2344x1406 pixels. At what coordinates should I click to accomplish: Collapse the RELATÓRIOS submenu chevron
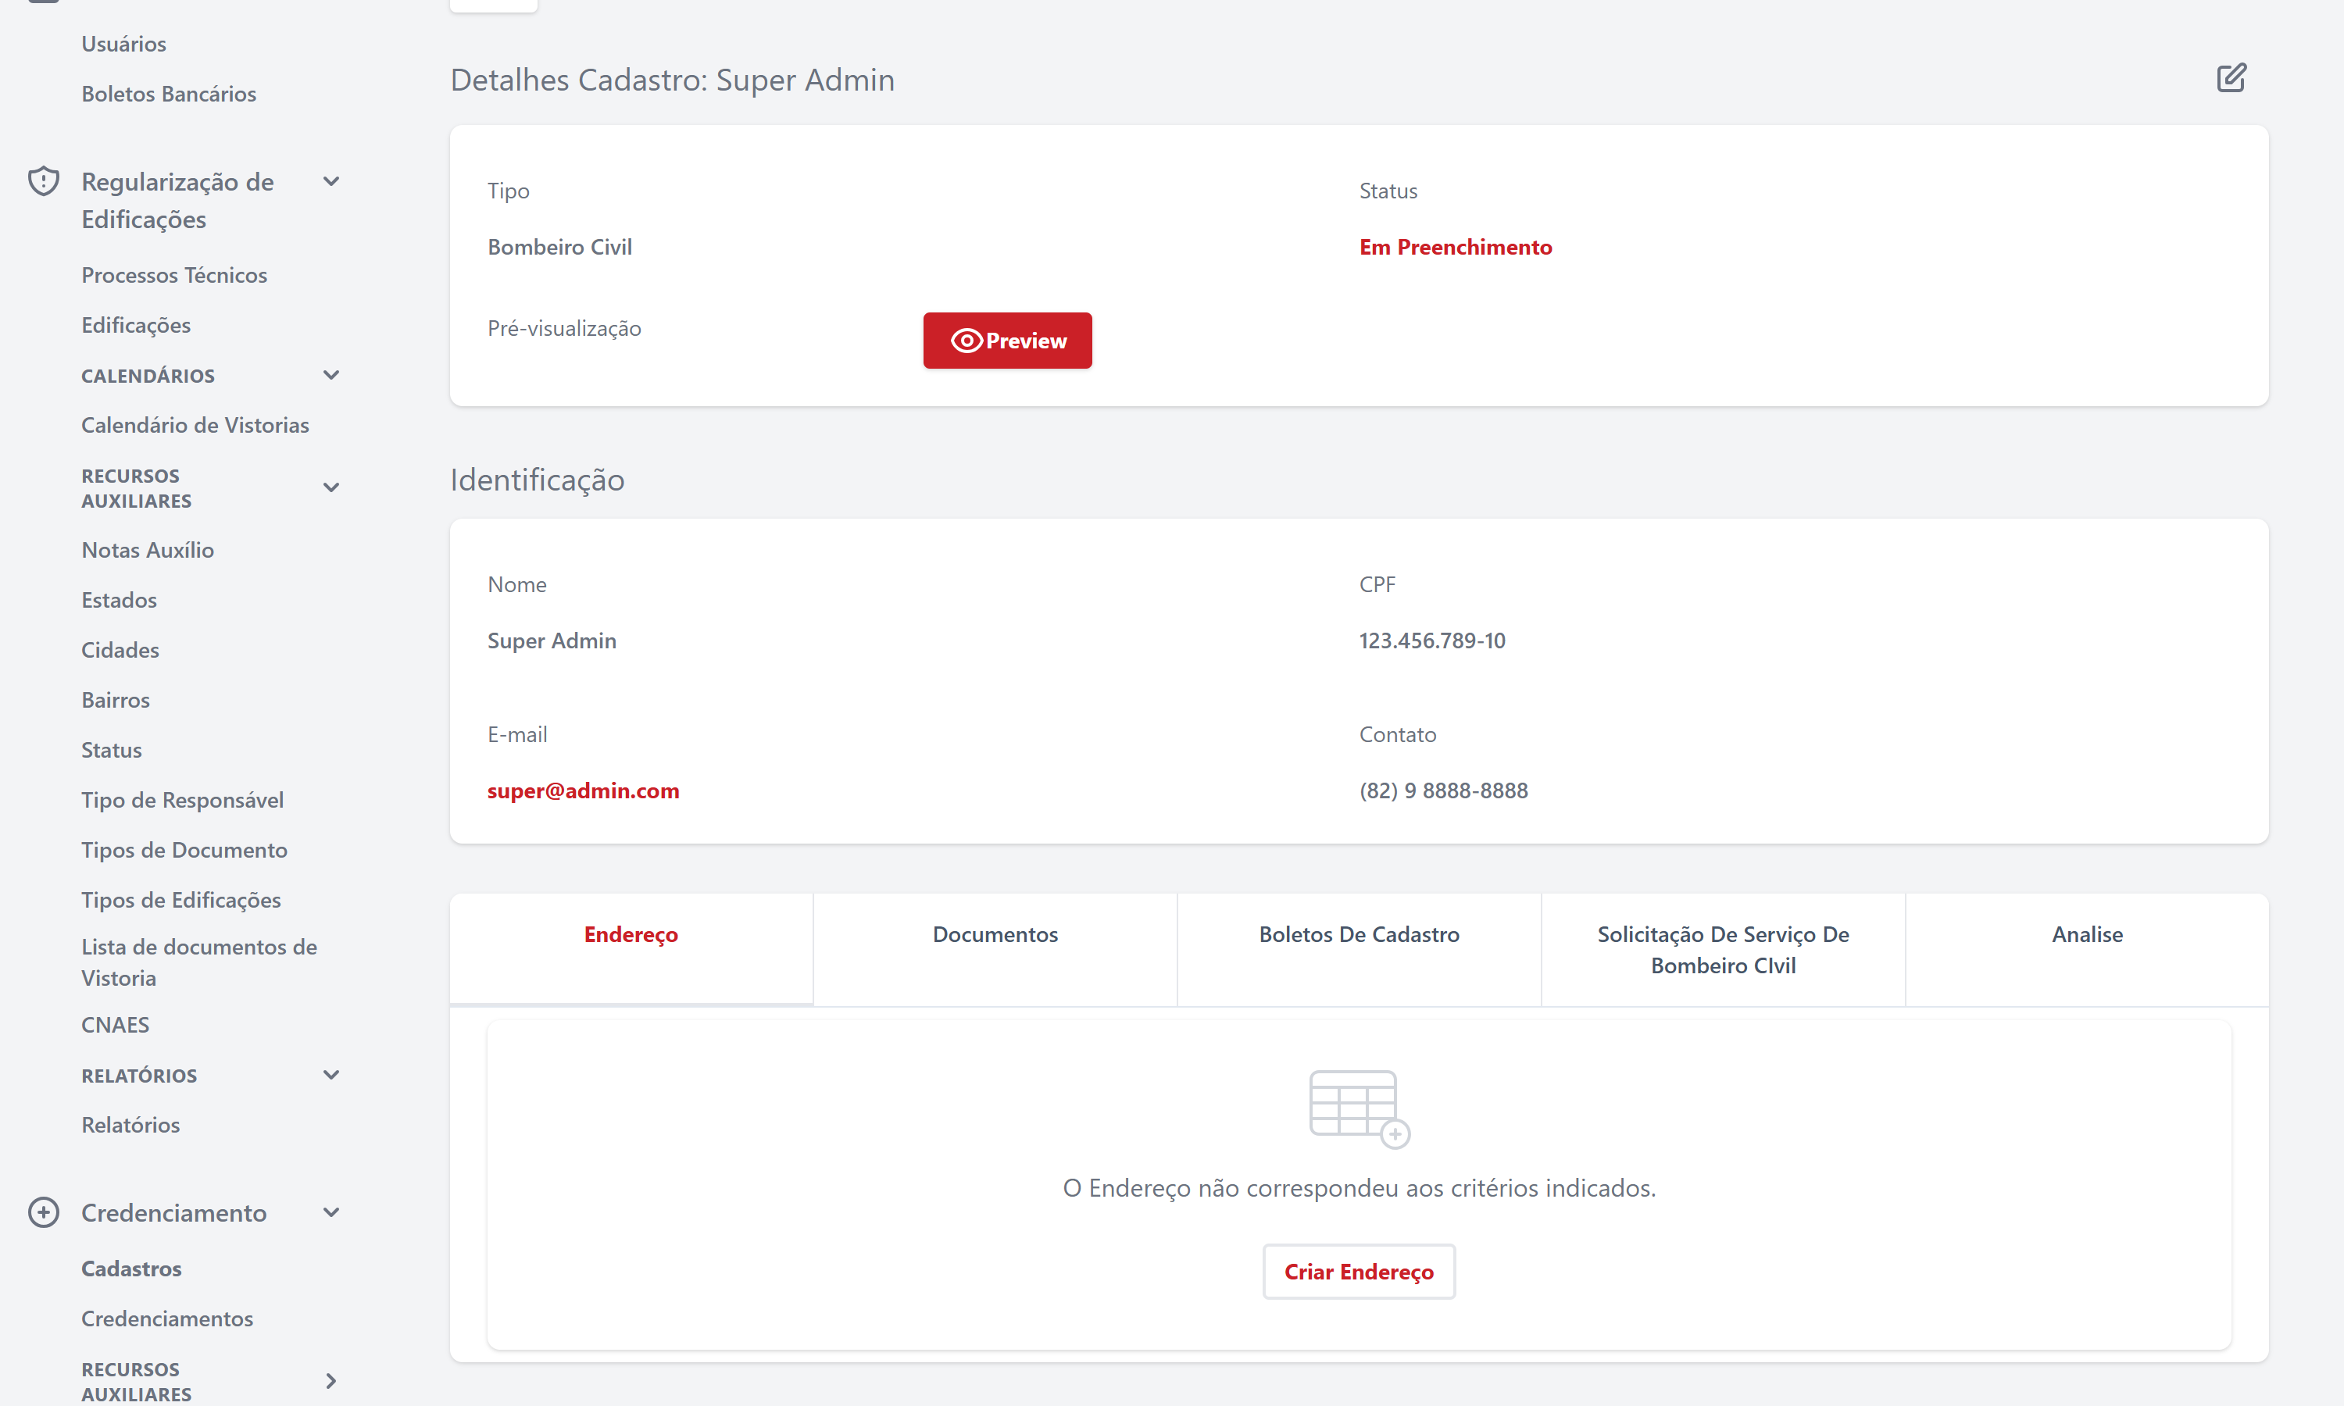coord(331,1074)
